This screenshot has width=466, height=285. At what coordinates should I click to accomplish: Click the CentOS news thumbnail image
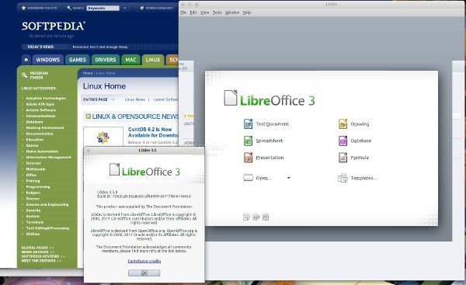click(103, 137)
